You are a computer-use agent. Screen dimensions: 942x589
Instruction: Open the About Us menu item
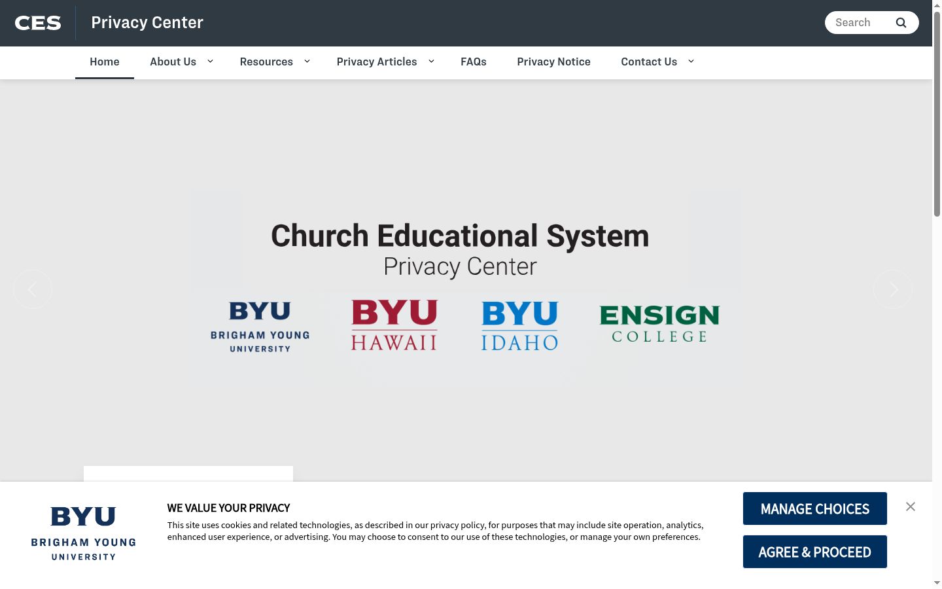[x=173, y=62]
